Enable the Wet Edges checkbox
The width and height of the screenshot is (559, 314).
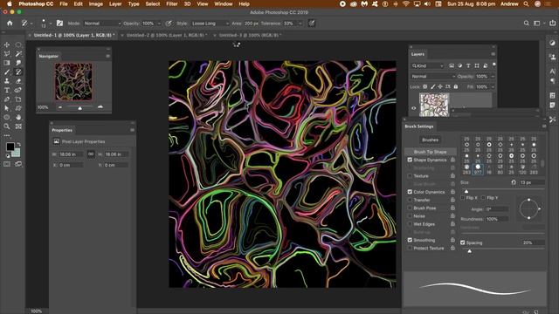[410, 224]
